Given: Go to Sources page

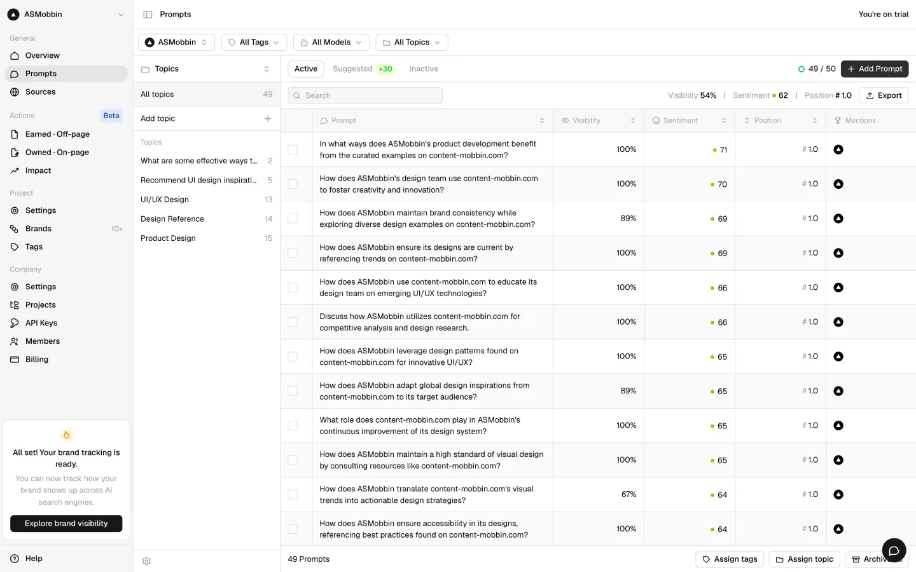Looking at the screenshot, I should [66, 92].
